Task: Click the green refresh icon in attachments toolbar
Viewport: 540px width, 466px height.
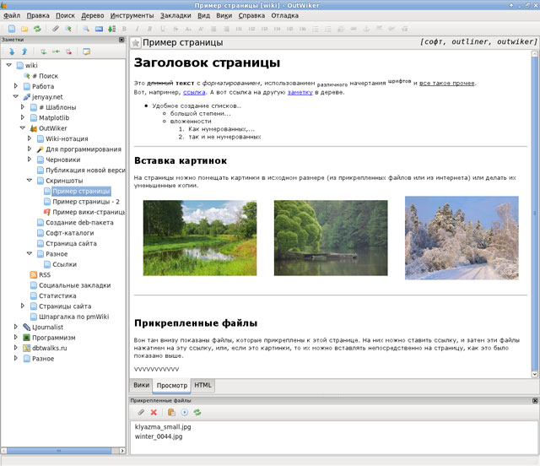Action: (197, 412)
